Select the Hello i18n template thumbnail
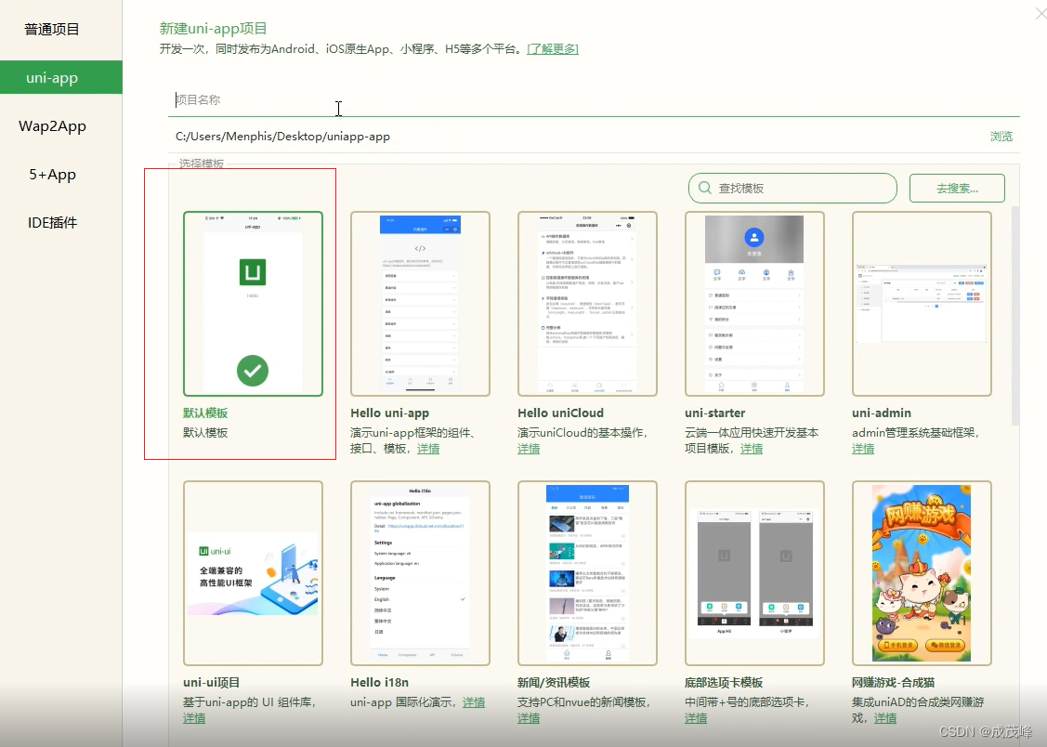The height and width of the screenshot is (747, 1047). coord(420,573)
